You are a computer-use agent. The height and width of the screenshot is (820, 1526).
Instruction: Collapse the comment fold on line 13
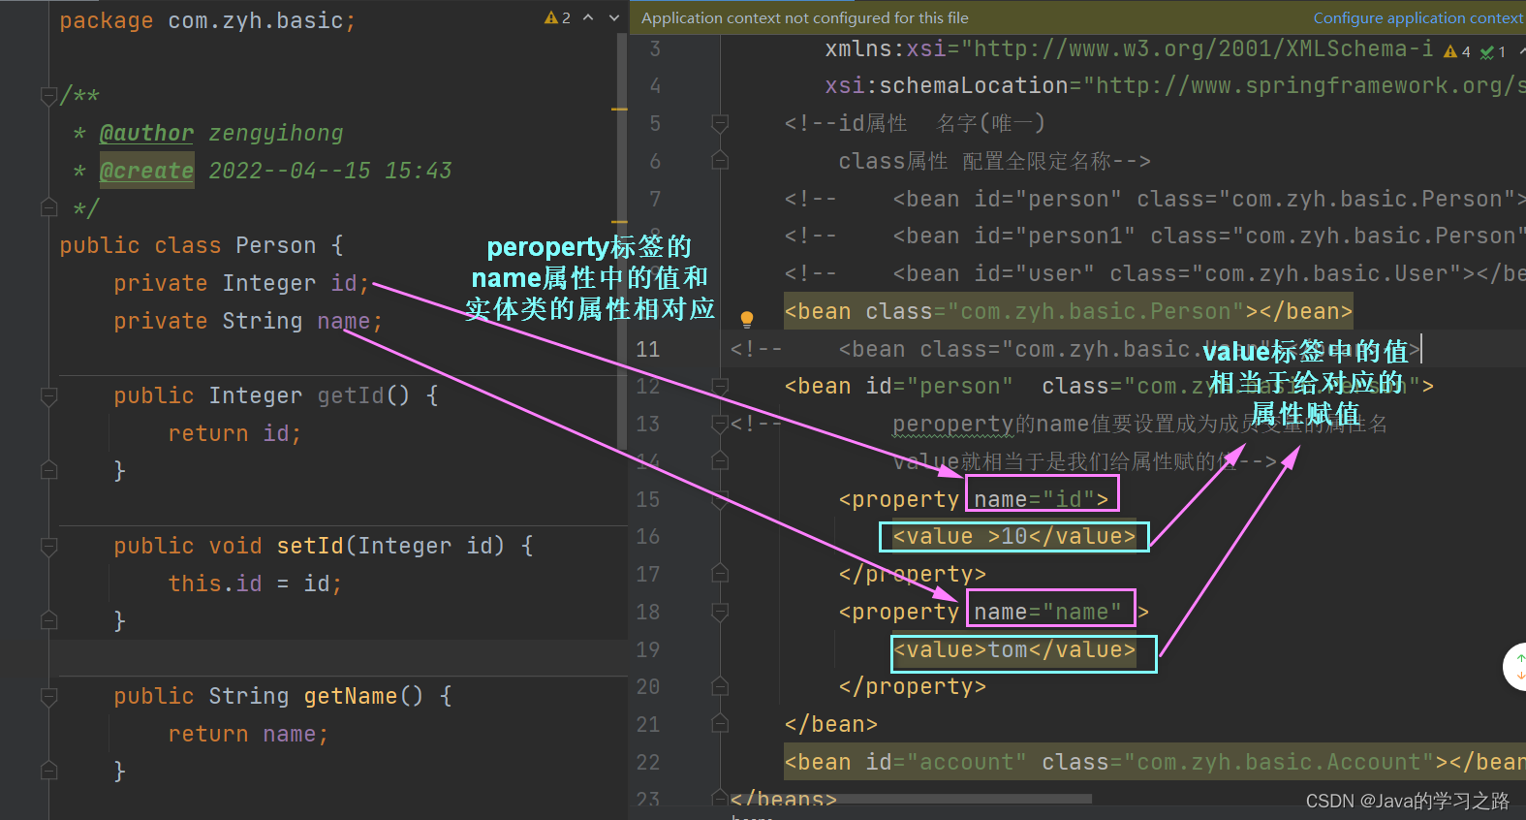tap(719, 424)
